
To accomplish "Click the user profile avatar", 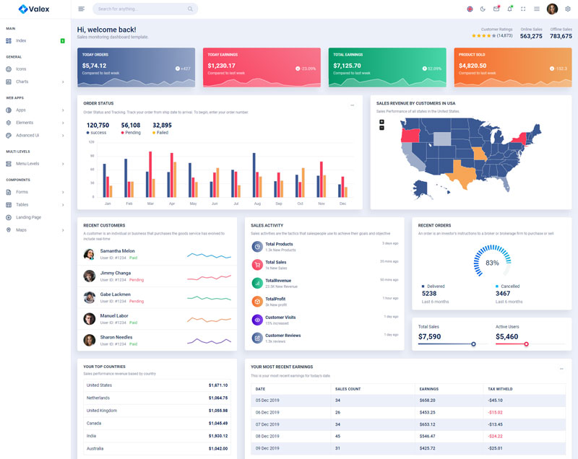I will [552, 9].
